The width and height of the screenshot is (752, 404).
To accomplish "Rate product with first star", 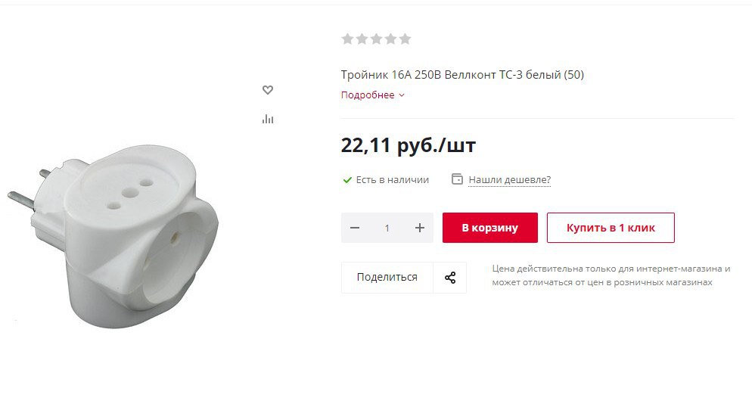I will pyautogui.click(x=348, y=39).
